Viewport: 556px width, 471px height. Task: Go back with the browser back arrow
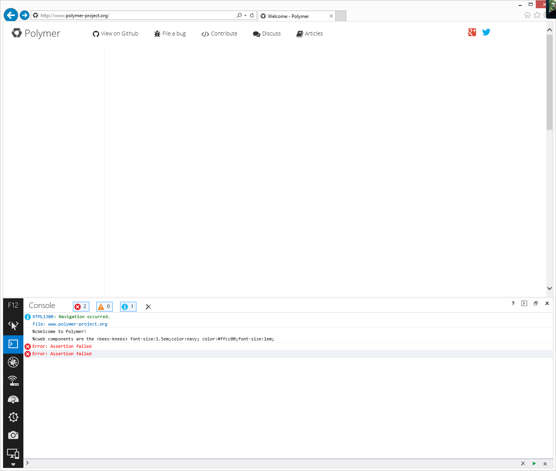(11, 15)
